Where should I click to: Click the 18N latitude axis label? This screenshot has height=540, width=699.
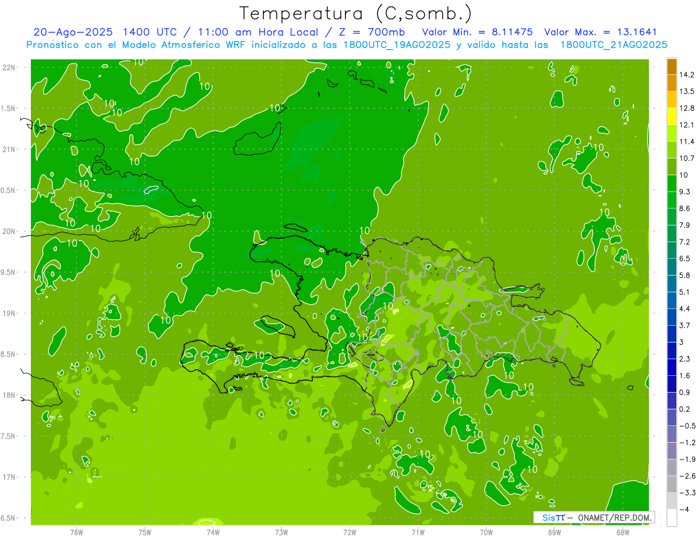(9, 395)
